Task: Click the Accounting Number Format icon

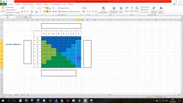Action: click(83, 11)
